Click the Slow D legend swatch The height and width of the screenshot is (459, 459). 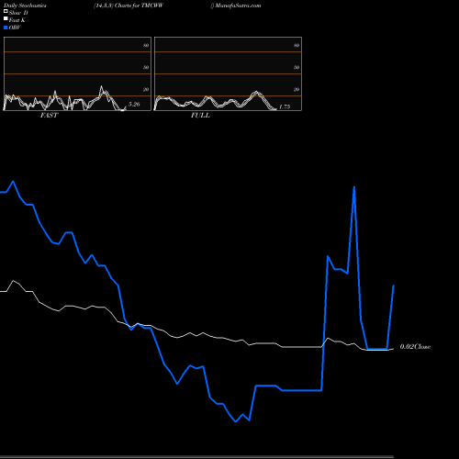6,12
